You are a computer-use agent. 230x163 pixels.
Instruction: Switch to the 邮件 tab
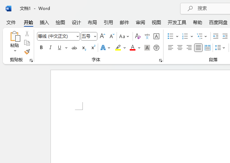click(x=124, y=22)
